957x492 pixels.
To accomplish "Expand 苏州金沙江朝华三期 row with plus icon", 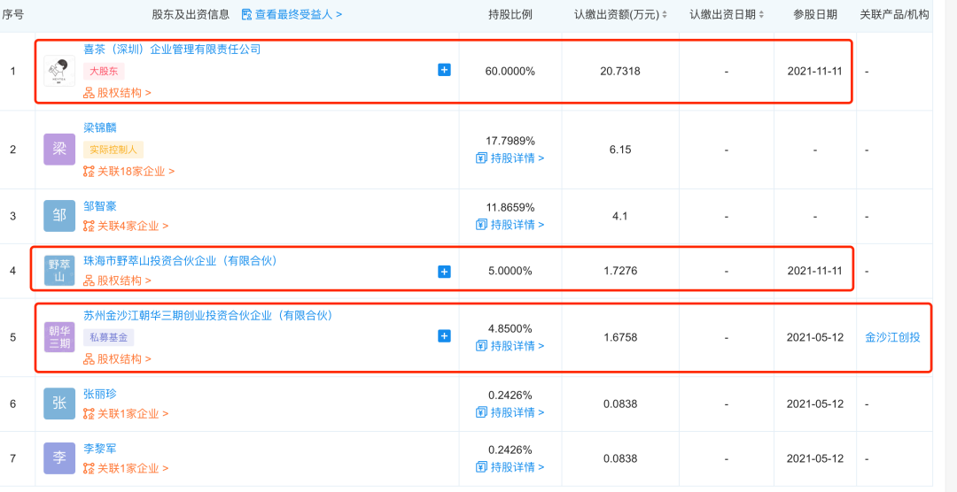I will click(x=444, y=336).
